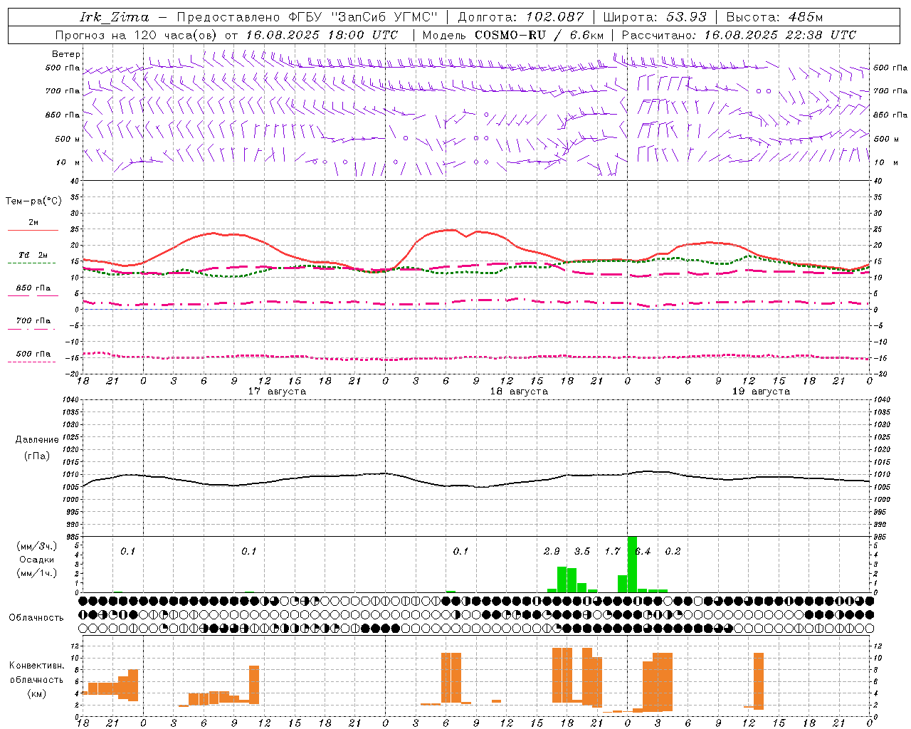Click the 3-hour precipitation total 1.7
The image size is (911, 729).
[613, 551]
